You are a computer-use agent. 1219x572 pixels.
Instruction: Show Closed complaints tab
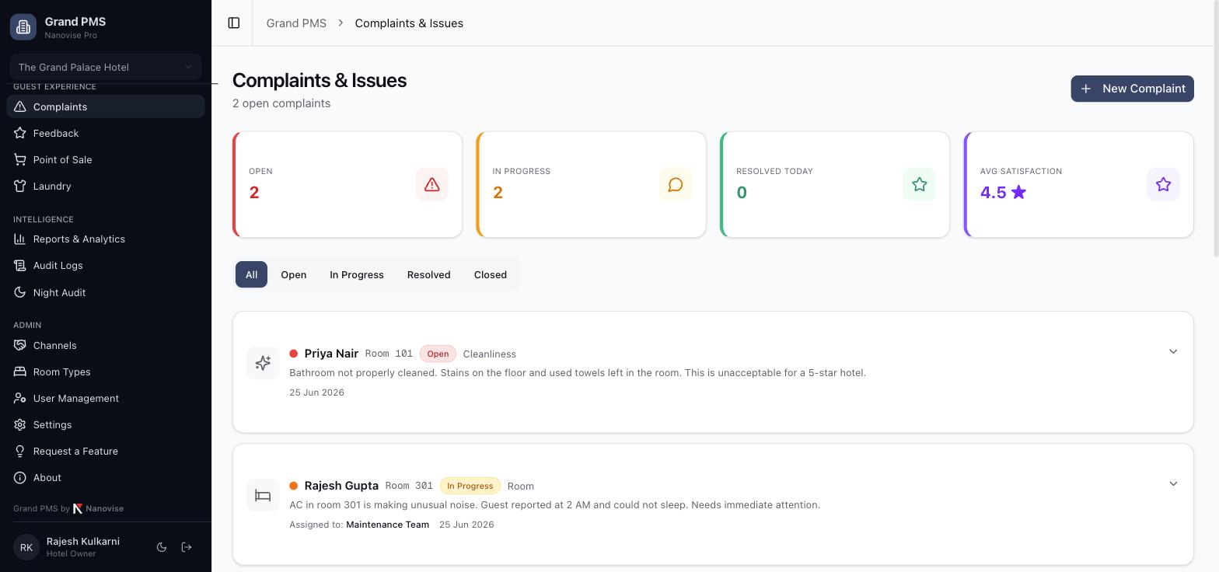click(x=490, y=274)
